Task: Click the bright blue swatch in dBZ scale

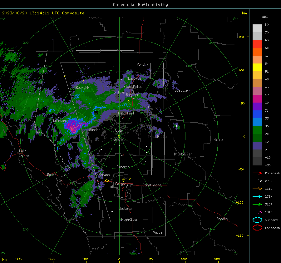Action: [257, 114]
